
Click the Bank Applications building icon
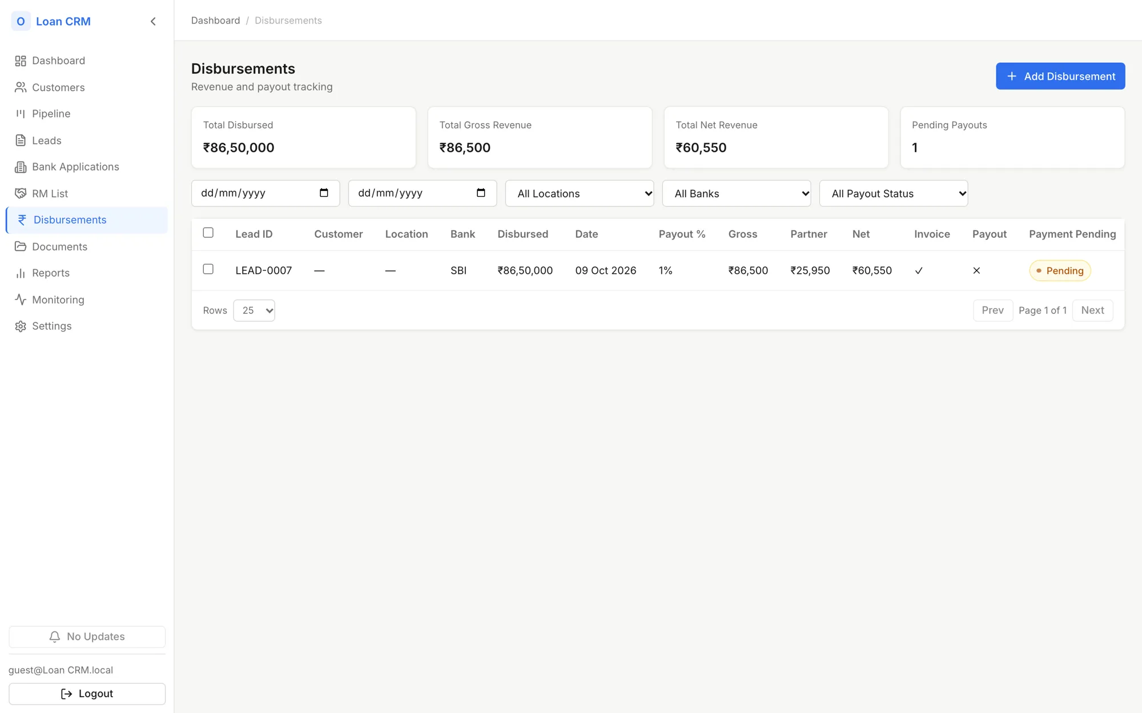click(x=21, y=167)
